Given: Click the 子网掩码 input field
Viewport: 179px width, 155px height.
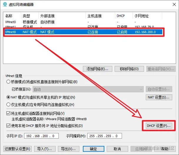Looking at the screenshot, I should tap(105, 136).
